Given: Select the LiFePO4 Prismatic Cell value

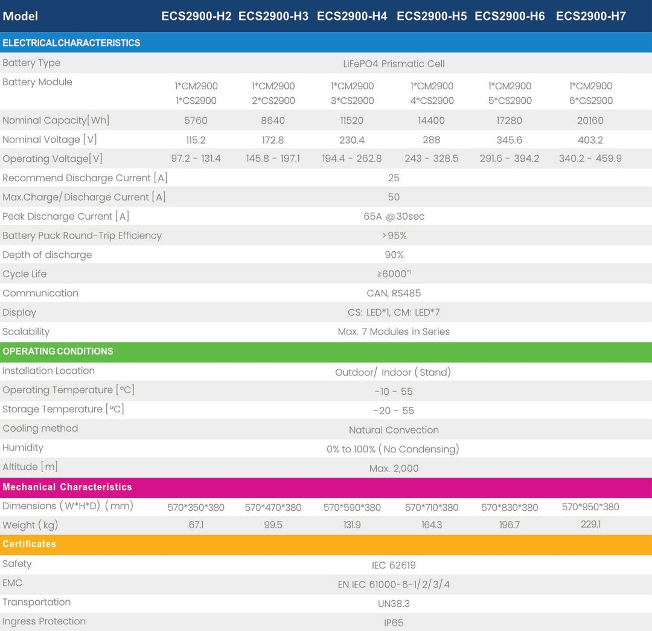Looking at the screenshot, I should coord(394,63).
